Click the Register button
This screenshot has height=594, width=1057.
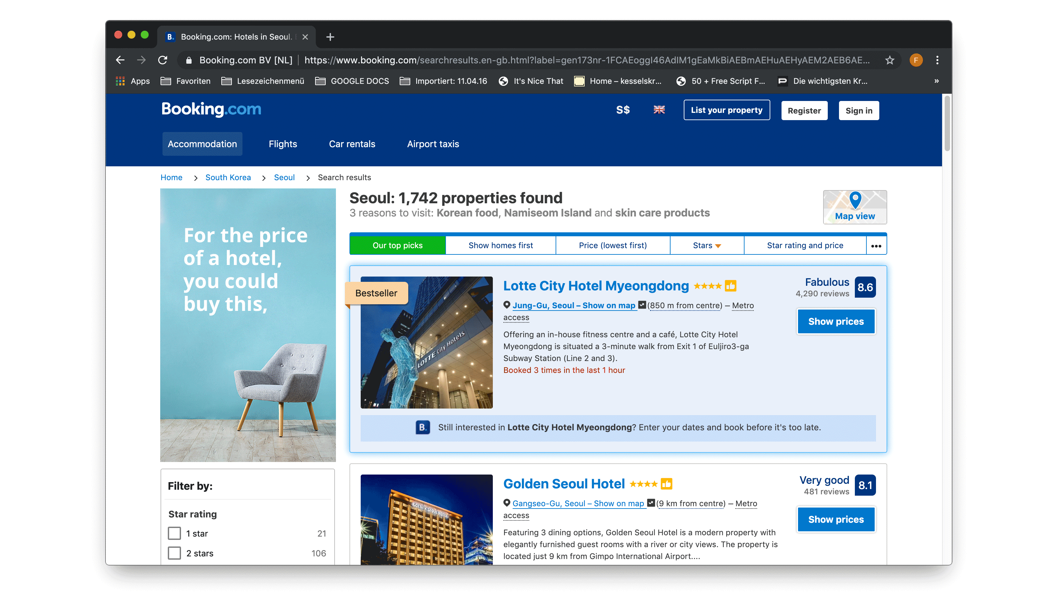pyautogui.click(x=804, y=110)
